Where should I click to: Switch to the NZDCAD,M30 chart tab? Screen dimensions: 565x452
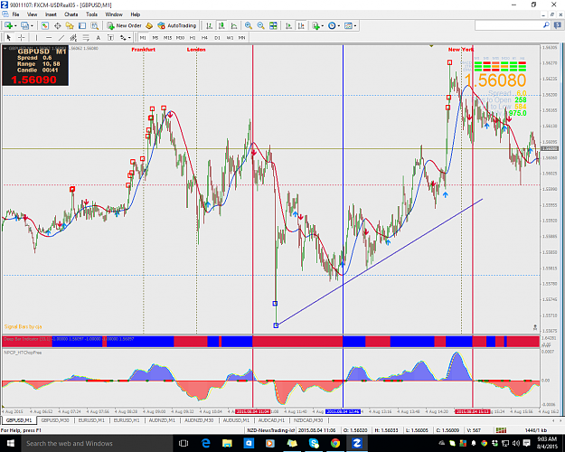(x=308, y=420)
